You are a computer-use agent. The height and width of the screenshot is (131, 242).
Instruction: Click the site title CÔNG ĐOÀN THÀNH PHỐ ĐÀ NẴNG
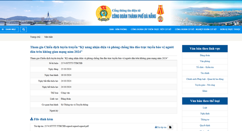point(134,16)
